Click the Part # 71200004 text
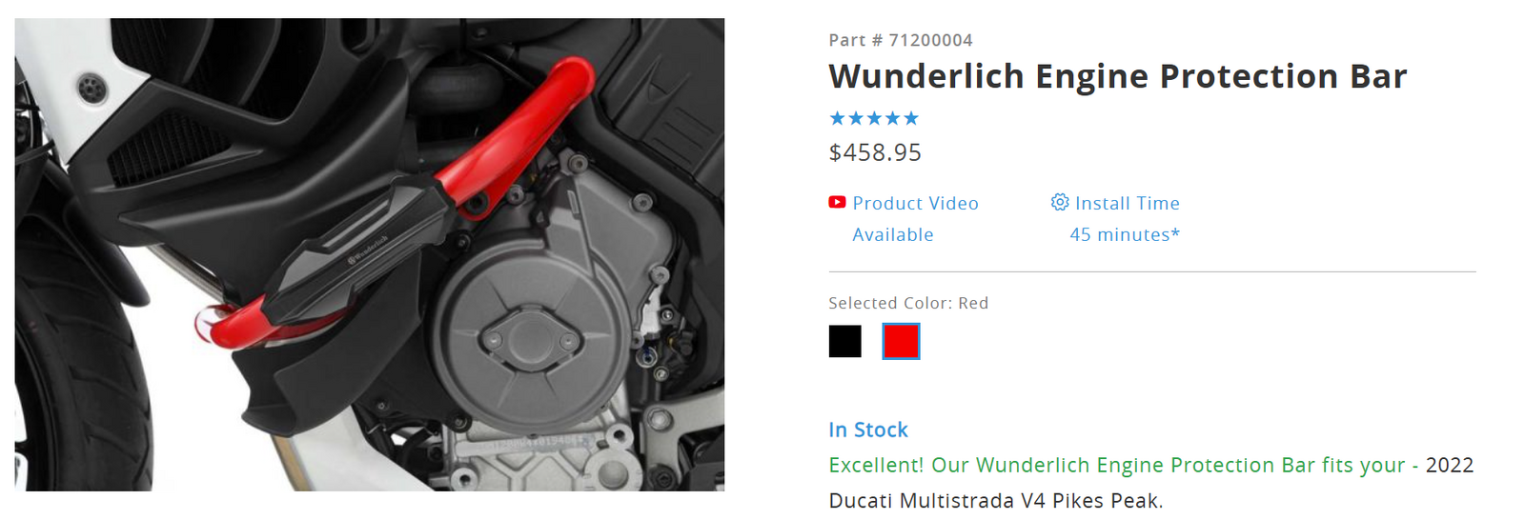This screenshot has width=1525, height=520. pos(901,40)
